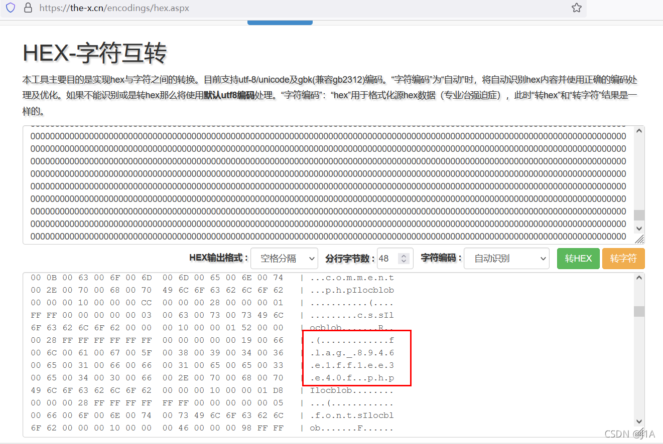Click the orange 转字符 button
This screenshot has height=444, width=663.
coord(623,258)
